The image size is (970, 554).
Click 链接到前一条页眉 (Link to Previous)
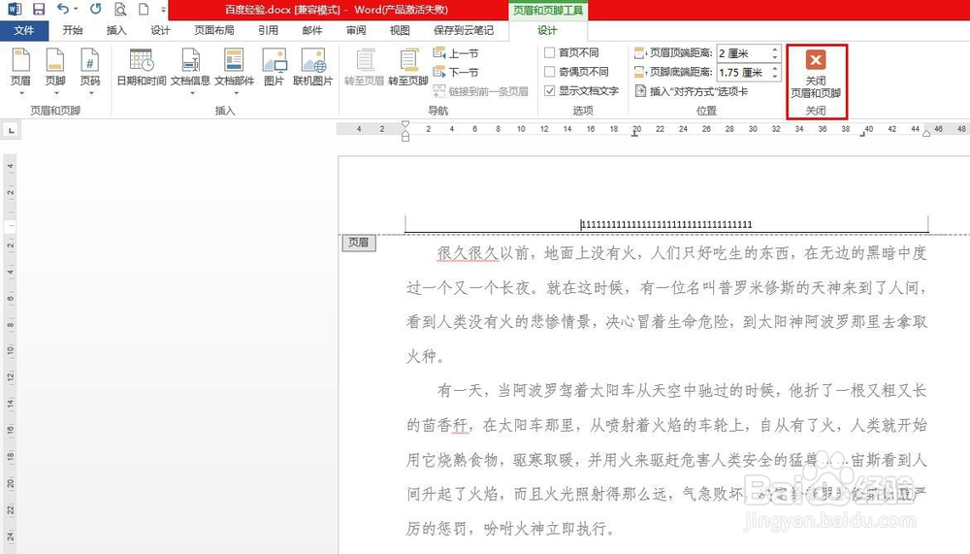pos(481,91)
